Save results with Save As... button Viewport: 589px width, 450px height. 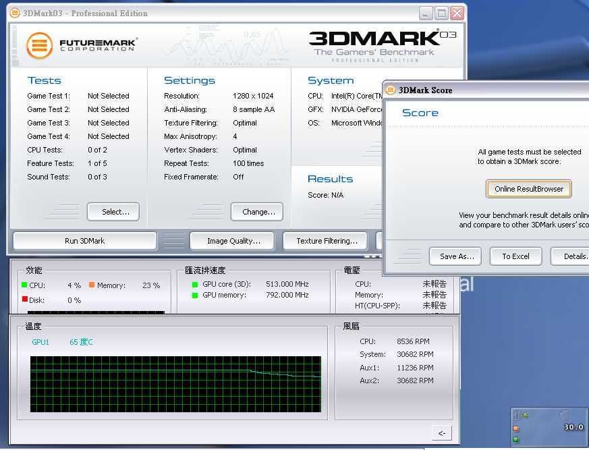pos(455,256)
